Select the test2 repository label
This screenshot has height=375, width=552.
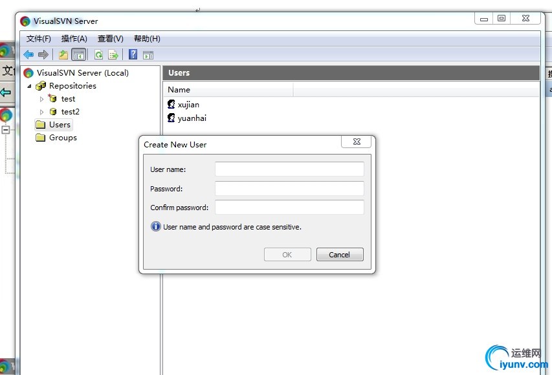[x=70, y=111]
